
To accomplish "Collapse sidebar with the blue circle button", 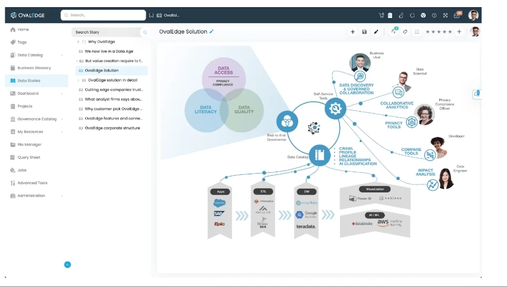I will pyautogui.click(x=68, y=265).
